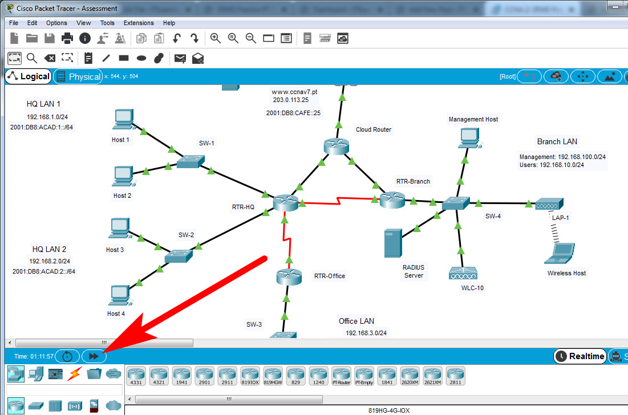Copy selection with the Copy icon
The image size is (628, 415).
coord(141,38)
